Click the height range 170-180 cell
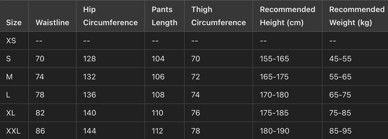The height and width of the screenshot is (139, 388). (274, 95)
